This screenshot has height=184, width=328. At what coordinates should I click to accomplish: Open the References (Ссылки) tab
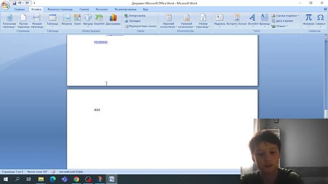click(84, 9)
